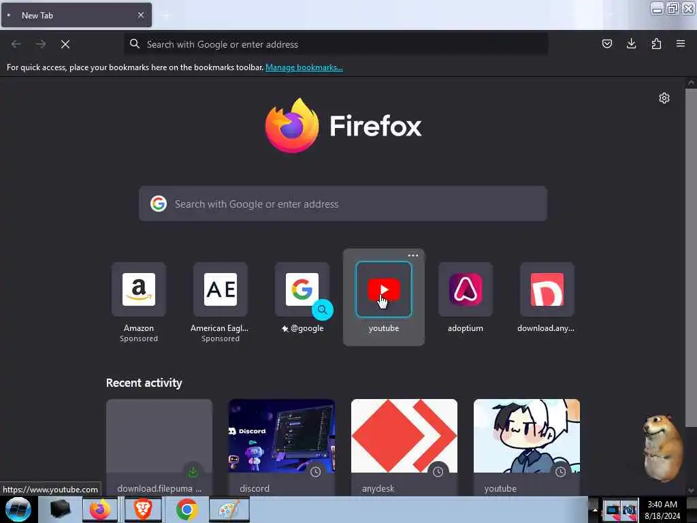Click the monitor icon in system tray
Image resolution: width=697 pixels, height=523 pixels.
pos(613,510)
